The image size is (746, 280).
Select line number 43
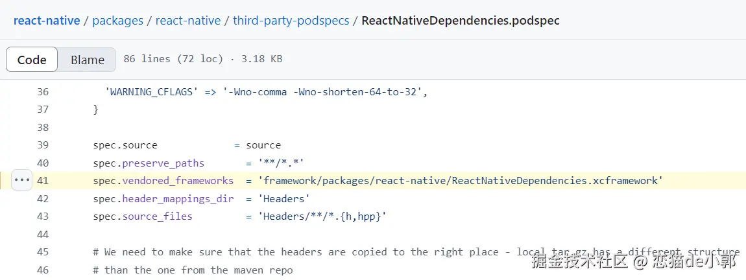(x=43, y=216)
